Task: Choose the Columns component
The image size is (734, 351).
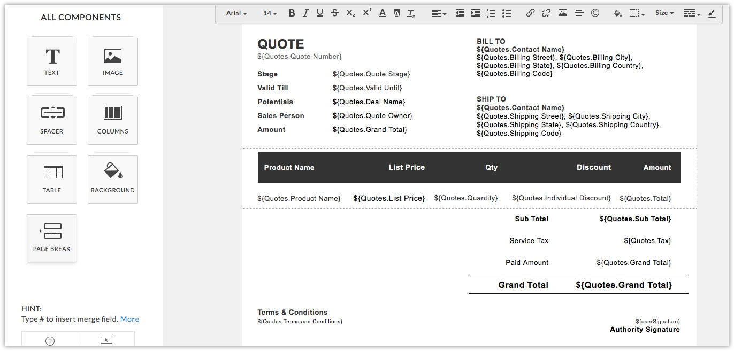Action: click(x=113, y=121)
